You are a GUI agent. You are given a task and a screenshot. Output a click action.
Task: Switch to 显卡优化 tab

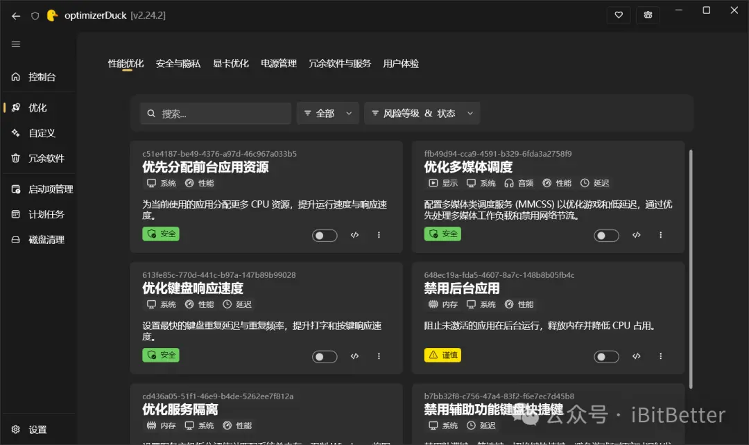click(x=231, y=64)
